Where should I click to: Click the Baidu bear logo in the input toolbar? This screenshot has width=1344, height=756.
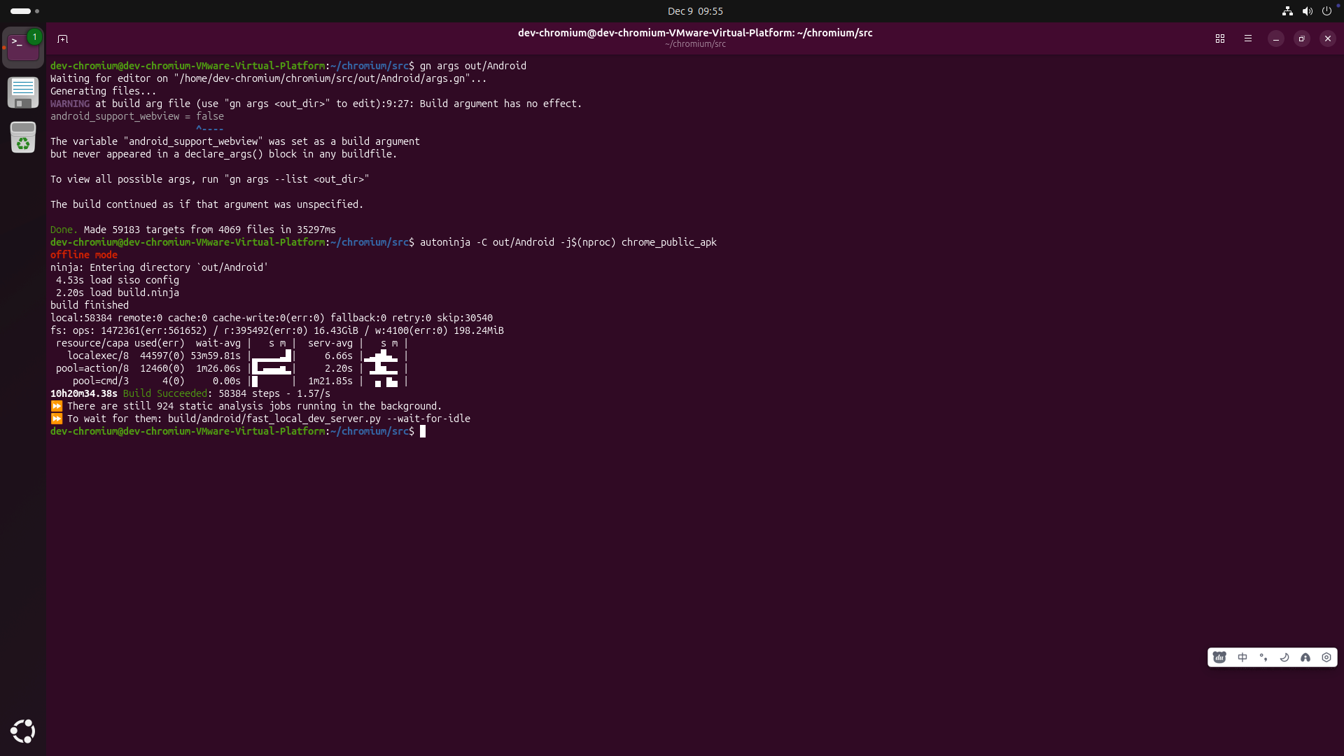1220,657
